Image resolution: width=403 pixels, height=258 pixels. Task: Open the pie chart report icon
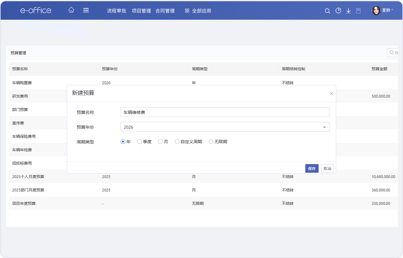tap(338, 11)
